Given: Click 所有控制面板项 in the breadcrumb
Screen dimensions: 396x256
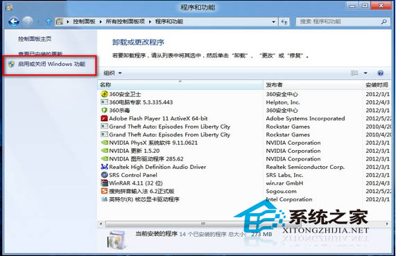Looking at the screenshot, I should click(x=126, y=21).
